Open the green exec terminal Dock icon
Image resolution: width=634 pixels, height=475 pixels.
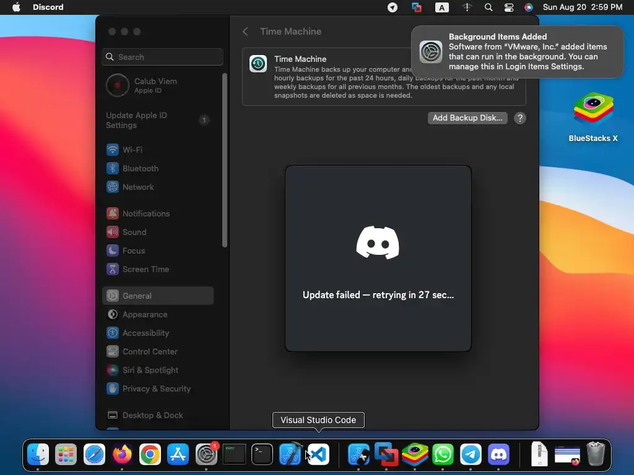[234, 455]
